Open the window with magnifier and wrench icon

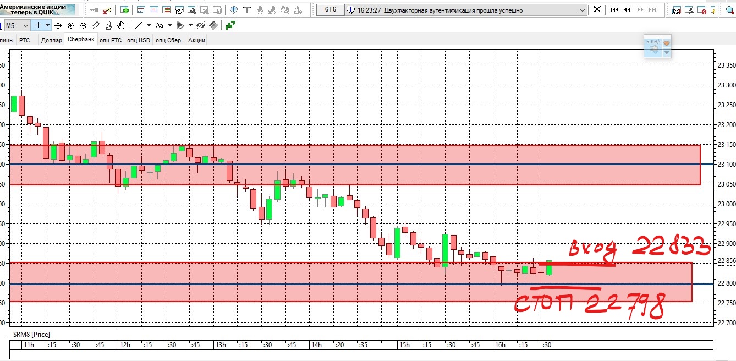coord(192,10)
